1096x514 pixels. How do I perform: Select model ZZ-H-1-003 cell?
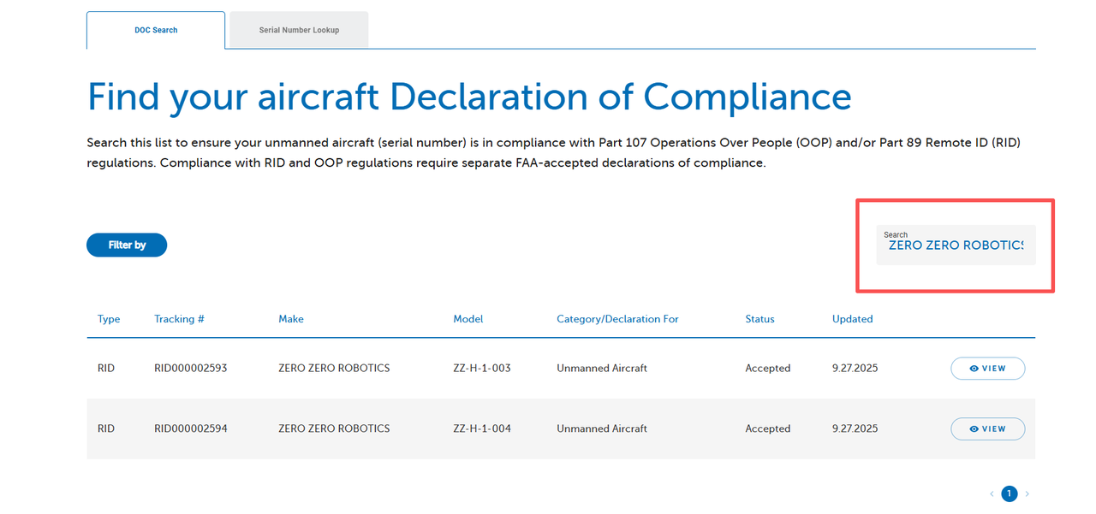coord(482,369)
